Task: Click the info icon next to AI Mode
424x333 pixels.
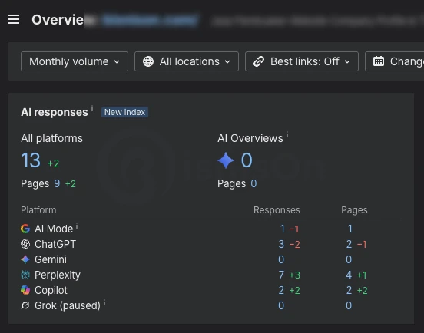Action: (x=77, y=226)
